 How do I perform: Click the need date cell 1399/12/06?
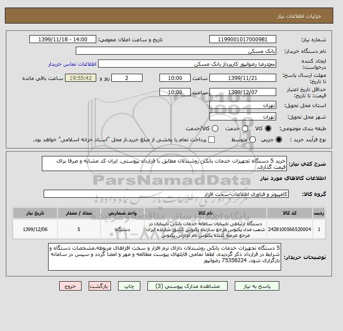point(35,229)
